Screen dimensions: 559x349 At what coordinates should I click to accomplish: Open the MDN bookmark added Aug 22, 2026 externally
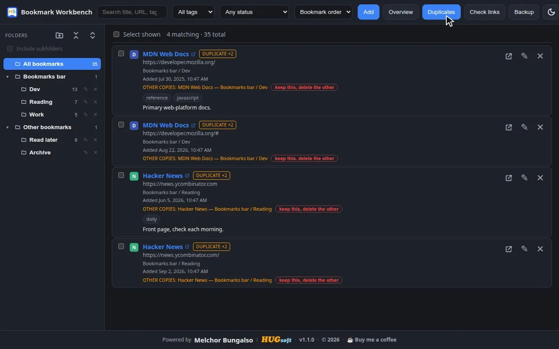click(509, 127)
